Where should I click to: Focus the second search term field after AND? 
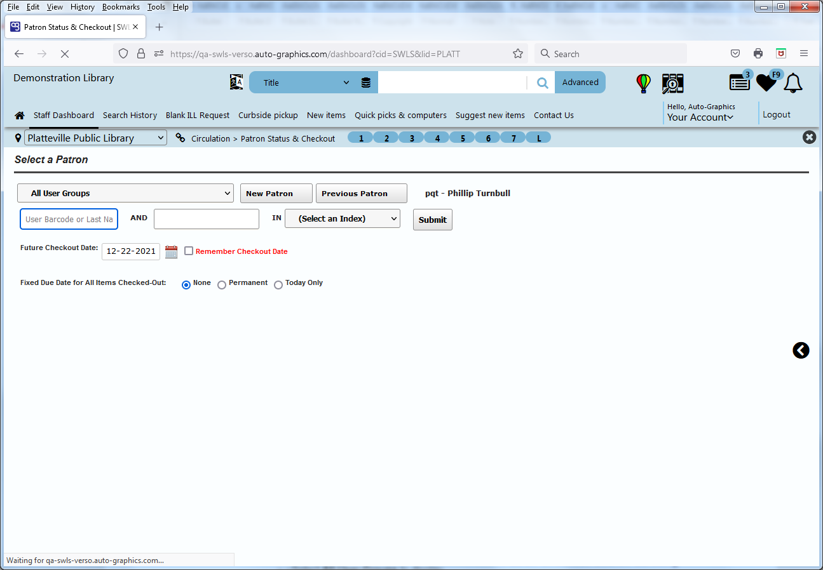click(x=207, y=219)
